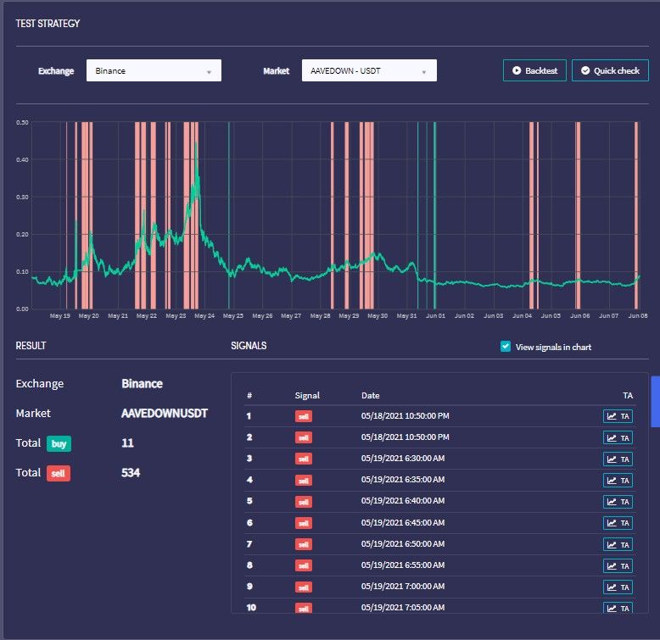Viewport: 660px width, 640px height.
Task: Open TA chart for signal row 2
Action: click(618, 437)
